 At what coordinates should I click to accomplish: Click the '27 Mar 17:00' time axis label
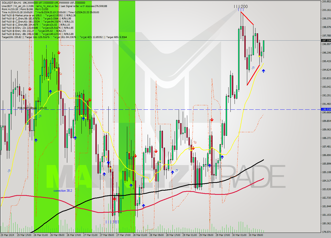tap(124, 235)
